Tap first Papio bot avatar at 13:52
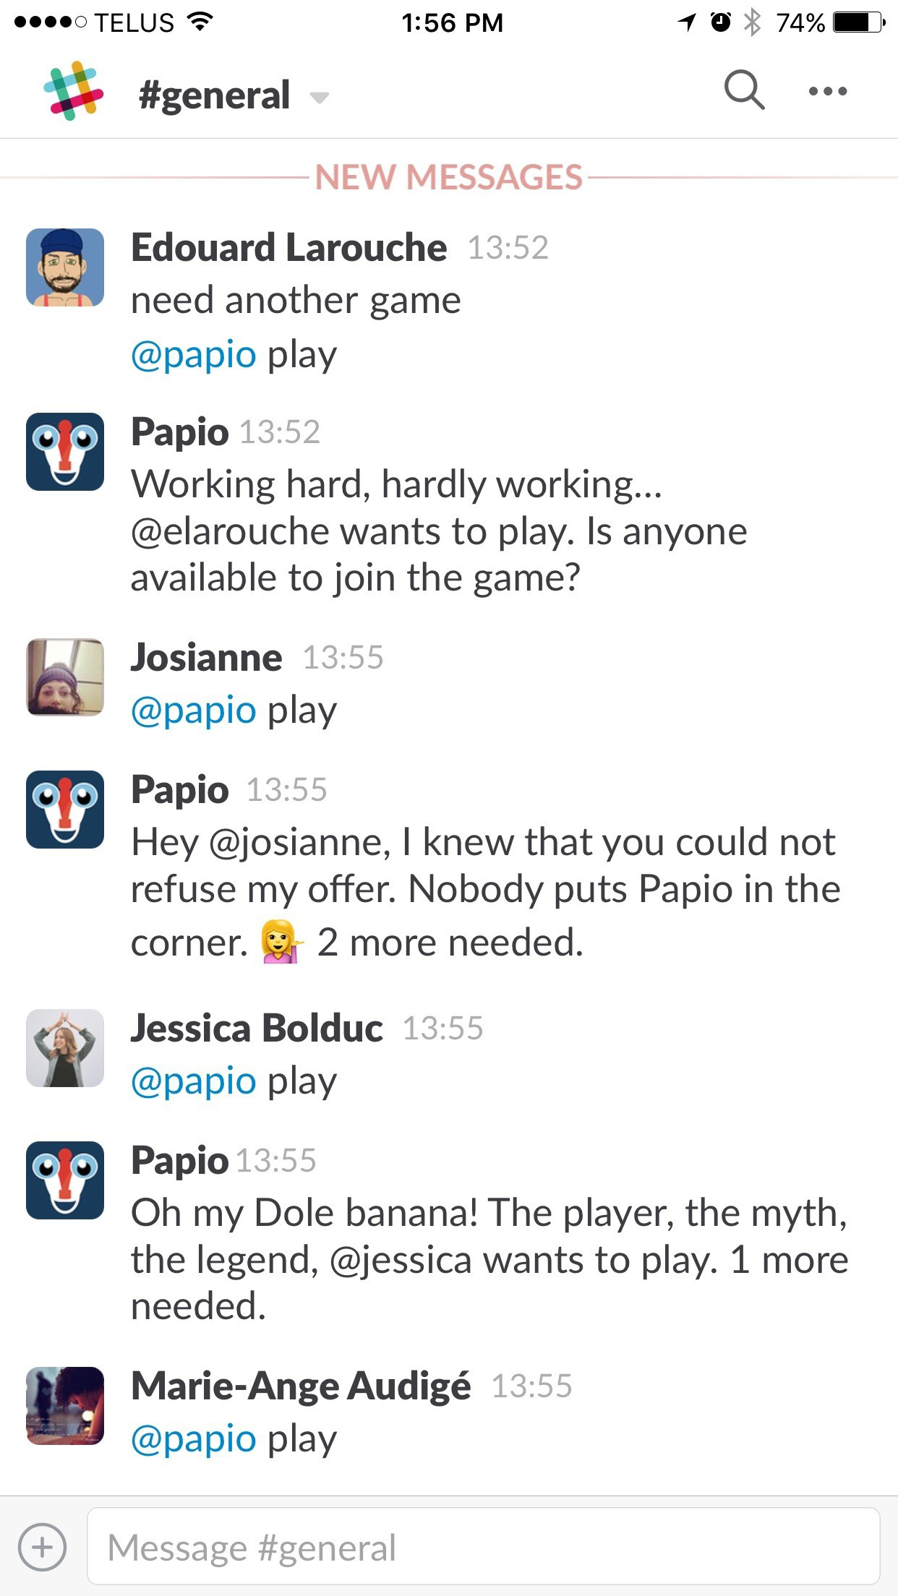898x1596 pixels. click(x=65, y=452)
